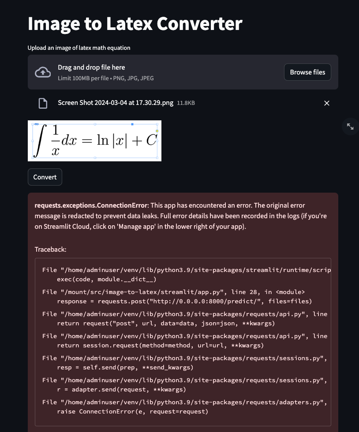Click the requests.post predict URL line
The height and width of the screenshot is (432, 359).
click(184, 301)
